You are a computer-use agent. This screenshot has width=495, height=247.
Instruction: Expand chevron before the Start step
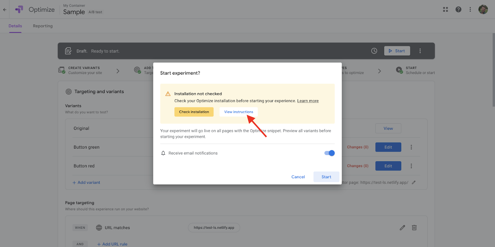click(x=380, y=71)
